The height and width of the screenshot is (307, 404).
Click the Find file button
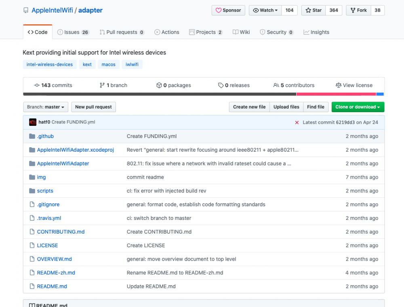[x=316, y=107]
